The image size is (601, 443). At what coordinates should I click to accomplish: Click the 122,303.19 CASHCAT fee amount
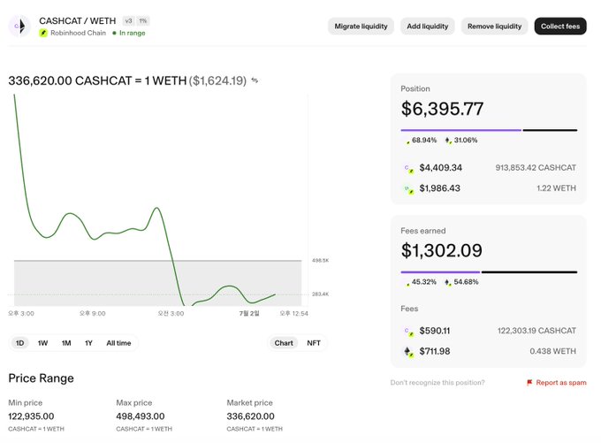tap(536, 331)
